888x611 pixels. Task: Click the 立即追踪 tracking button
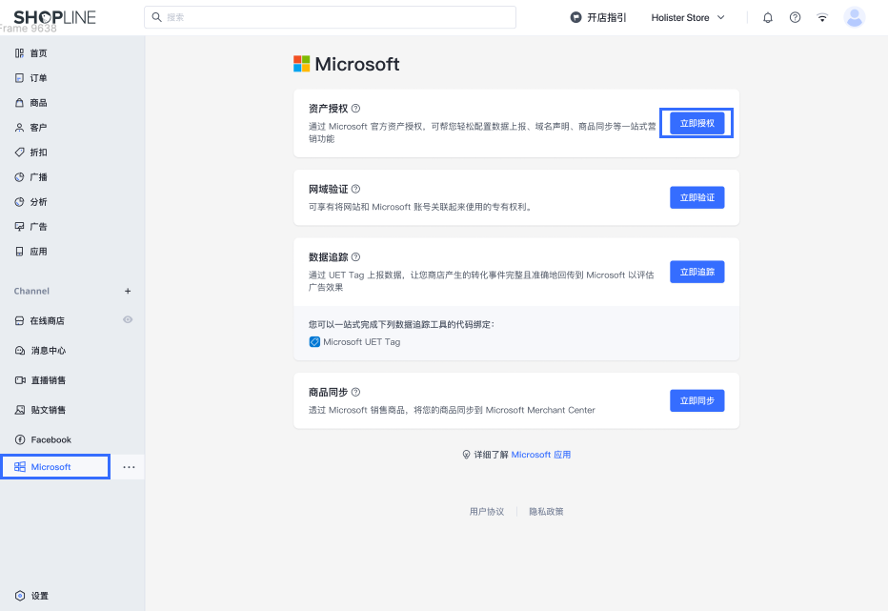click(x=697, y=272)
